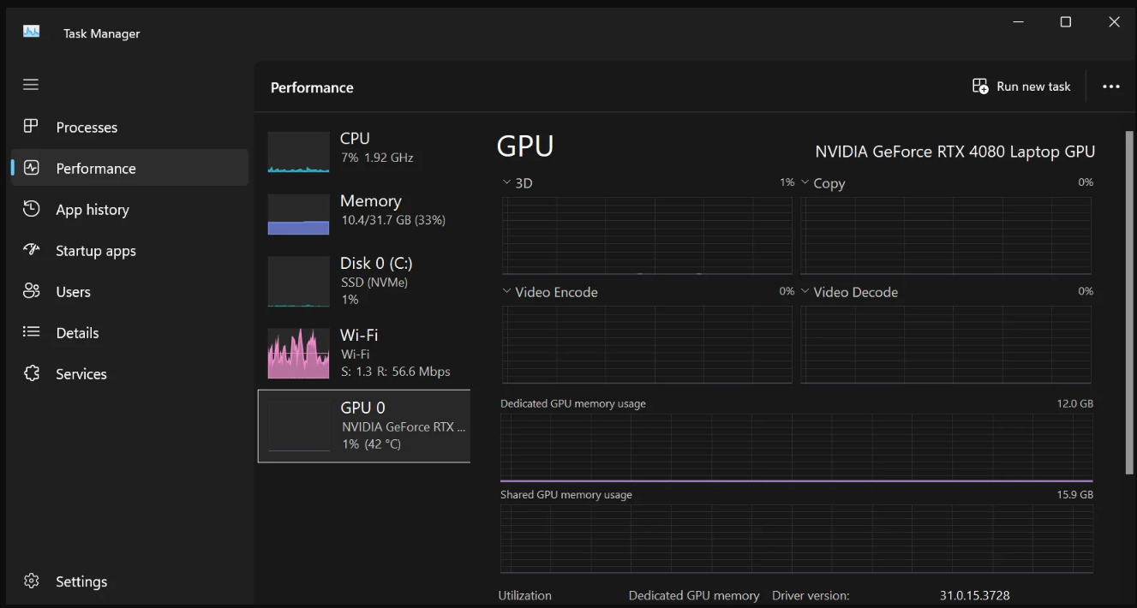
Task: Collapse the Copy engine graph
Action: pyautogui.click(x=805, y=182)
